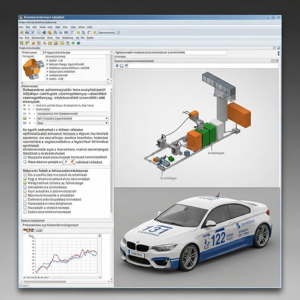
Task: Click the green cross icon above 3D viewport
Action: tap(117, 66)
